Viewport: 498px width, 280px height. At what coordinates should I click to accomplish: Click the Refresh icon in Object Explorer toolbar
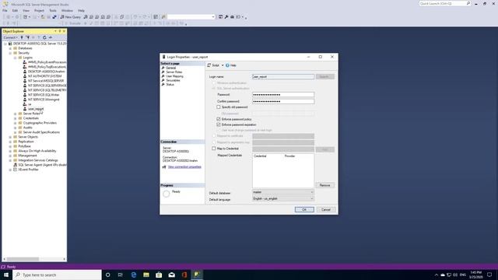44,37
